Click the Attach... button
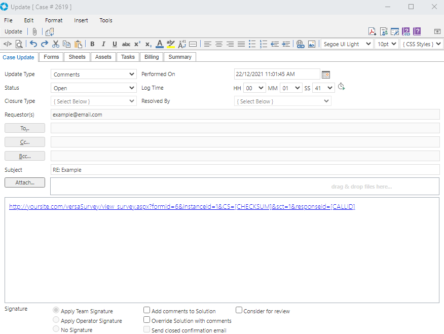The width and height of the screenshot is (444, 334). 25,182
